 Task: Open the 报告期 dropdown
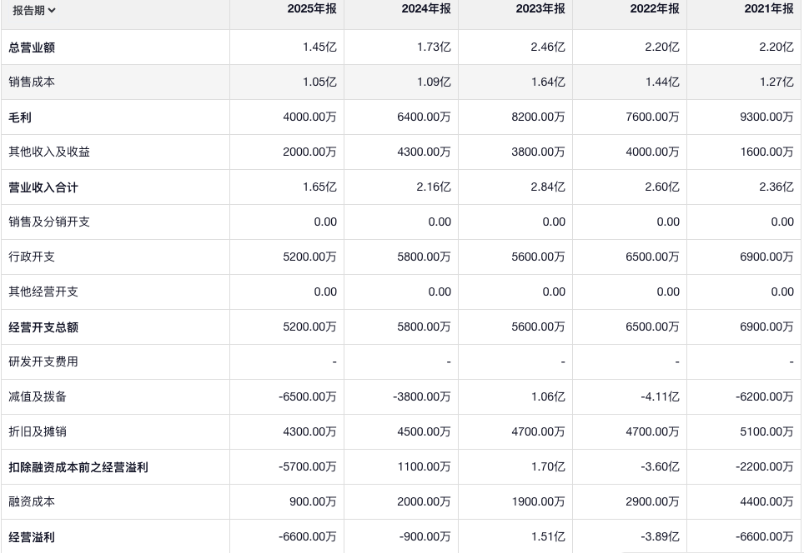coord(34,10)
